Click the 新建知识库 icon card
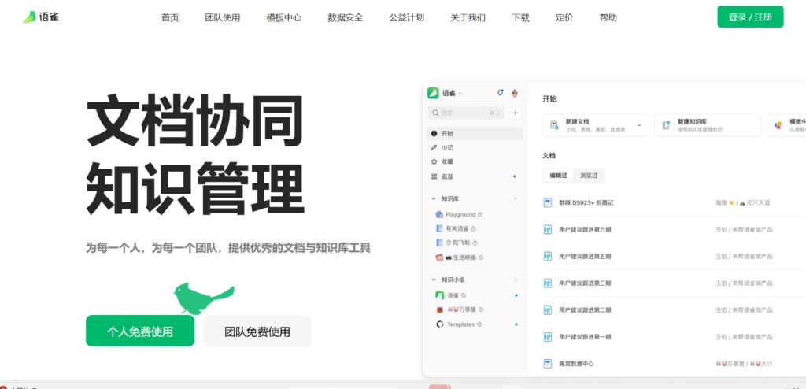Screen dimensions: 806x389 pyautogui.click(x=708, y=125)
